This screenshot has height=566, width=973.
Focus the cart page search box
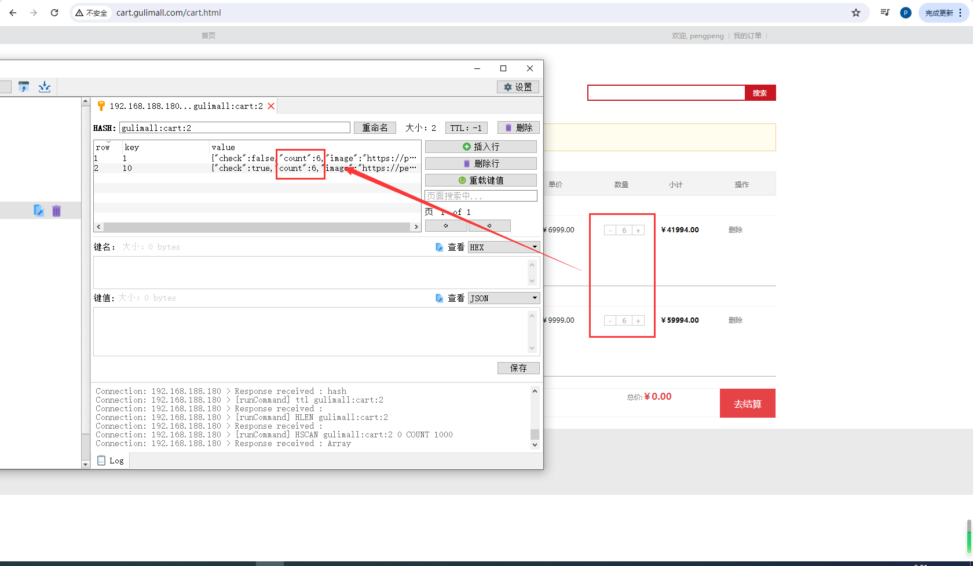(x=666, y=93)
